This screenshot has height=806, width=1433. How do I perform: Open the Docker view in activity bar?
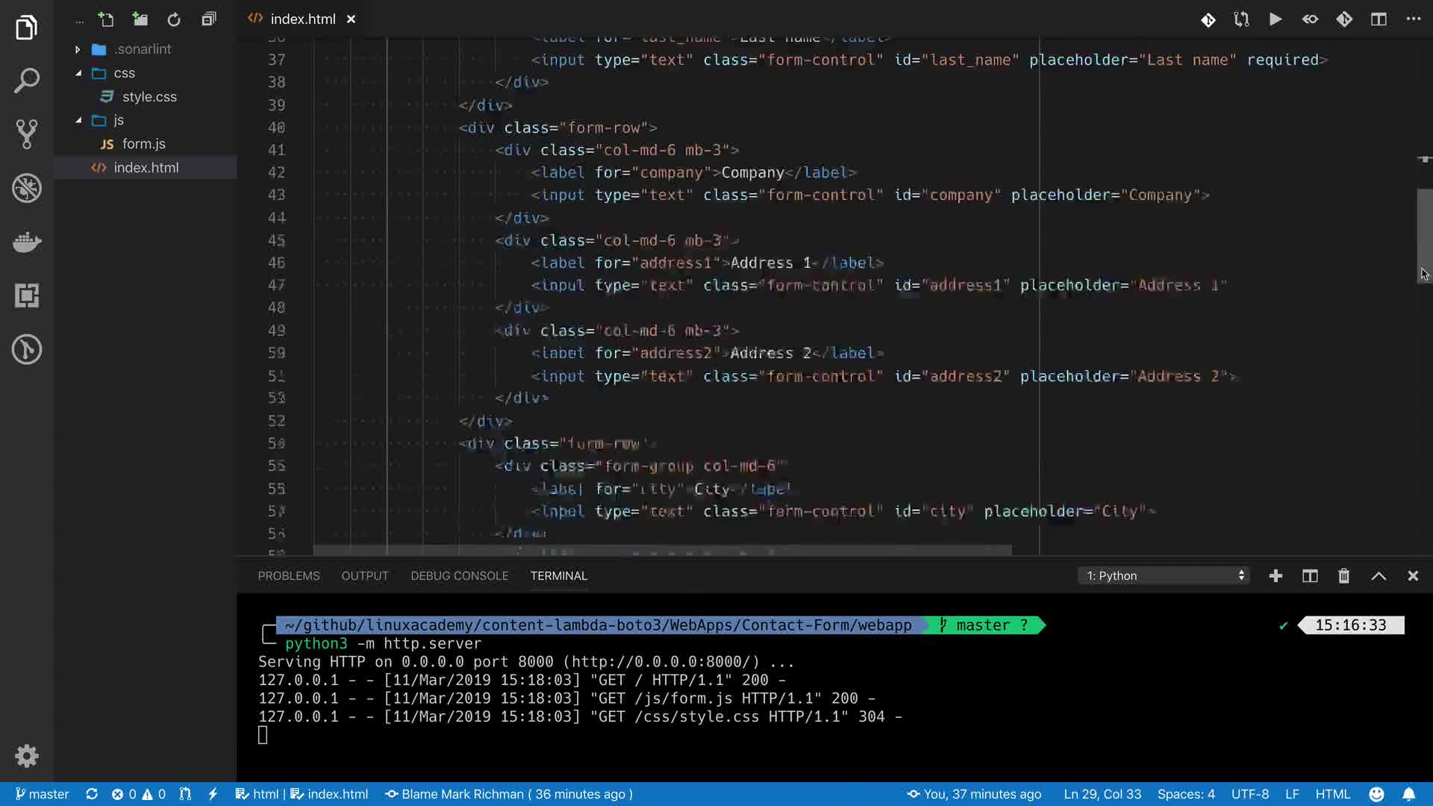(x=27, y=242)
